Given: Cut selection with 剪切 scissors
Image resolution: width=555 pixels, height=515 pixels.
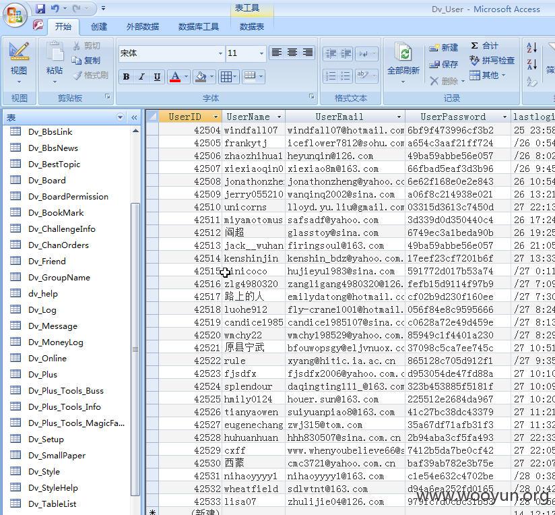Looking at the screenshot, I should (86, 46).
